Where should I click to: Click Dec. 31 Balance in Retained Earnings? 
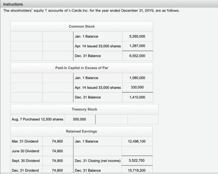point(88,171)
